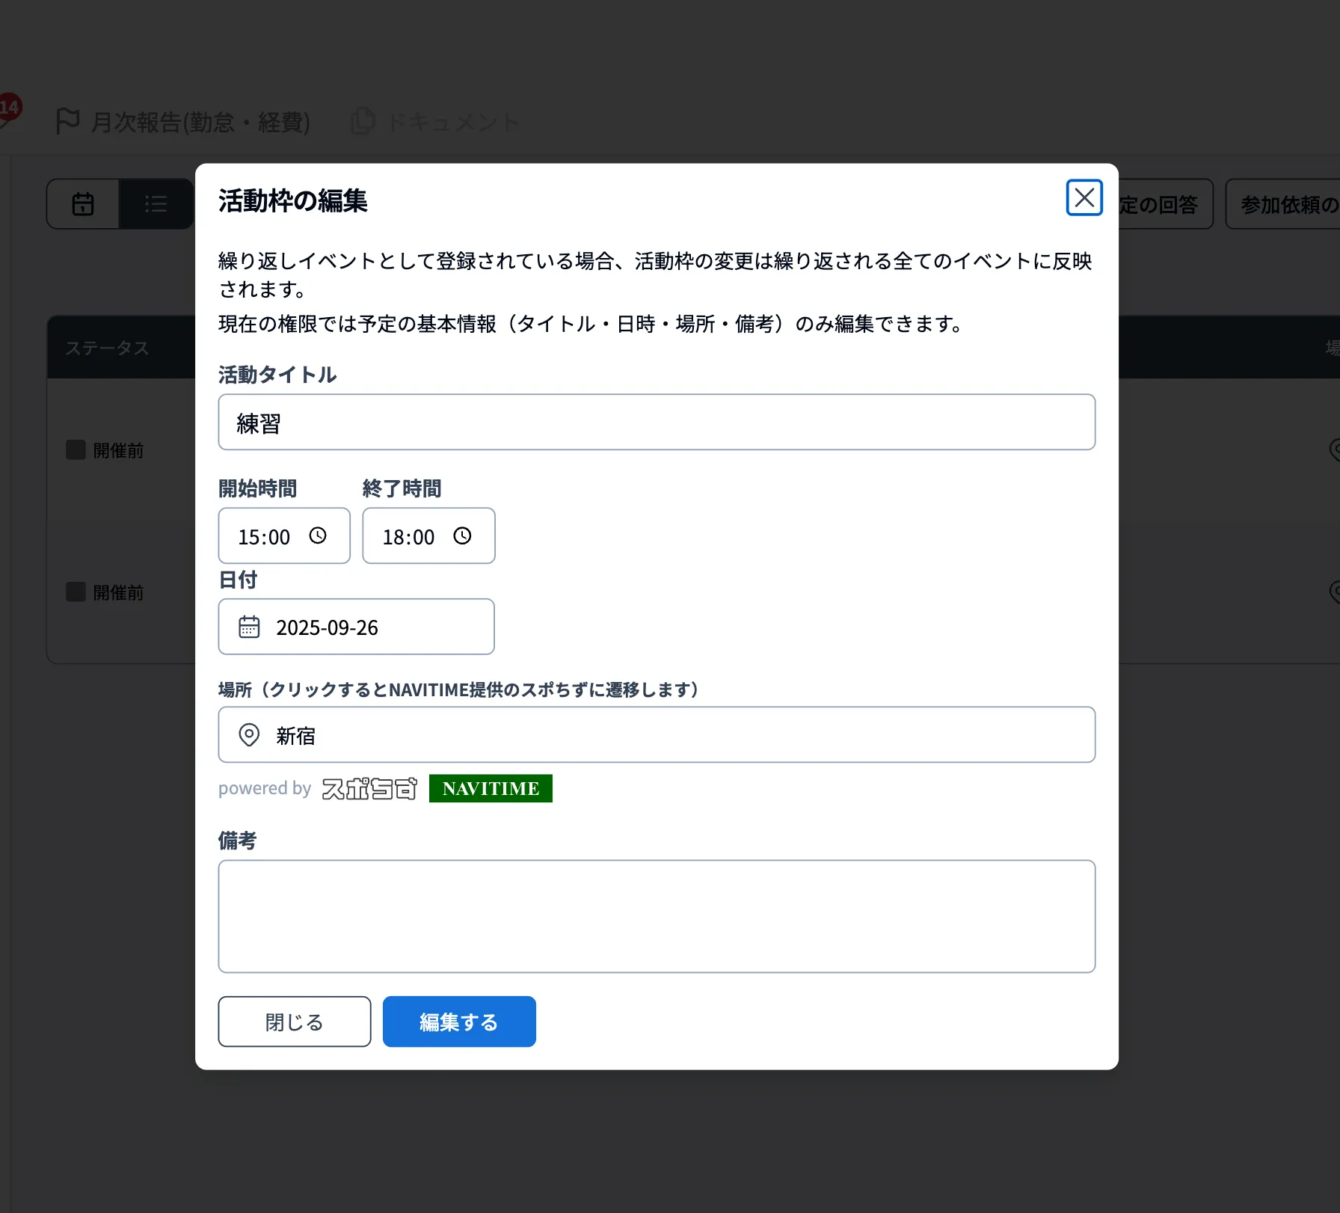Click the red notification badge showing 14

coord(10,107)
